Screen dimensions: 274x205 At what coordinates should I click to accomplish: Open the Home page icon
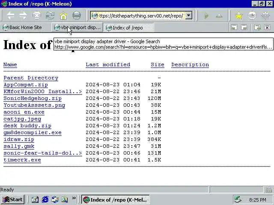(63, 16)
